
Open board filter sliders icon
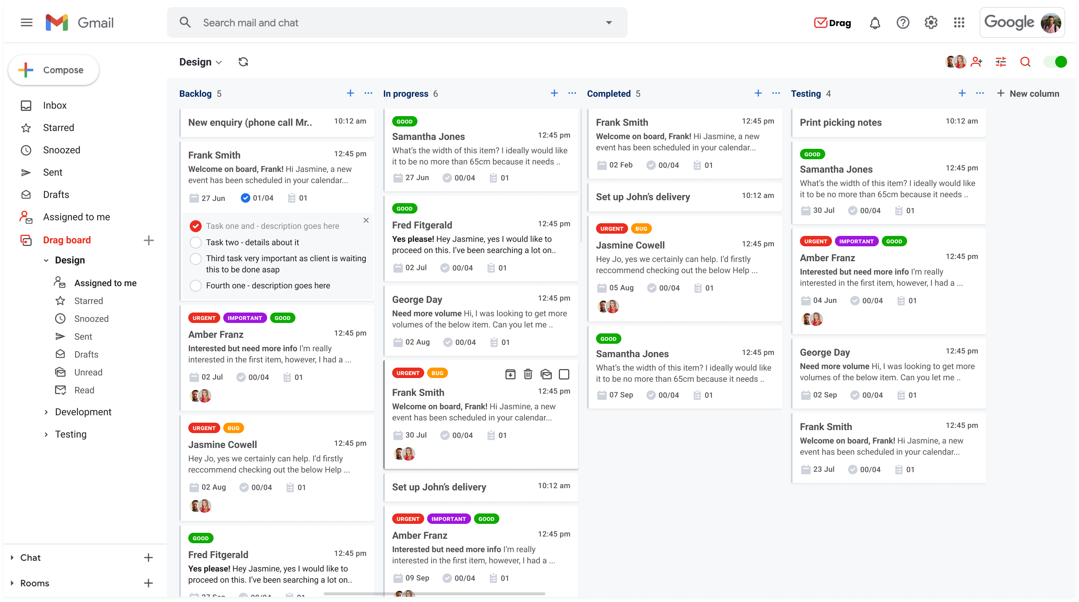(x=1000, y=62)
